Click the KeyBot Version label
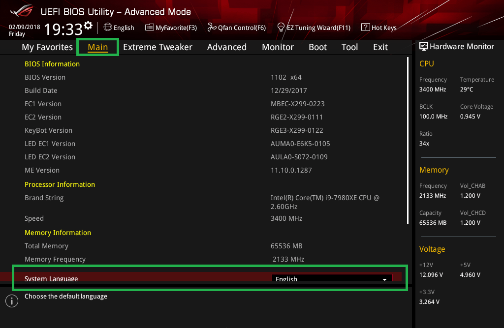 tap(49, 130)
